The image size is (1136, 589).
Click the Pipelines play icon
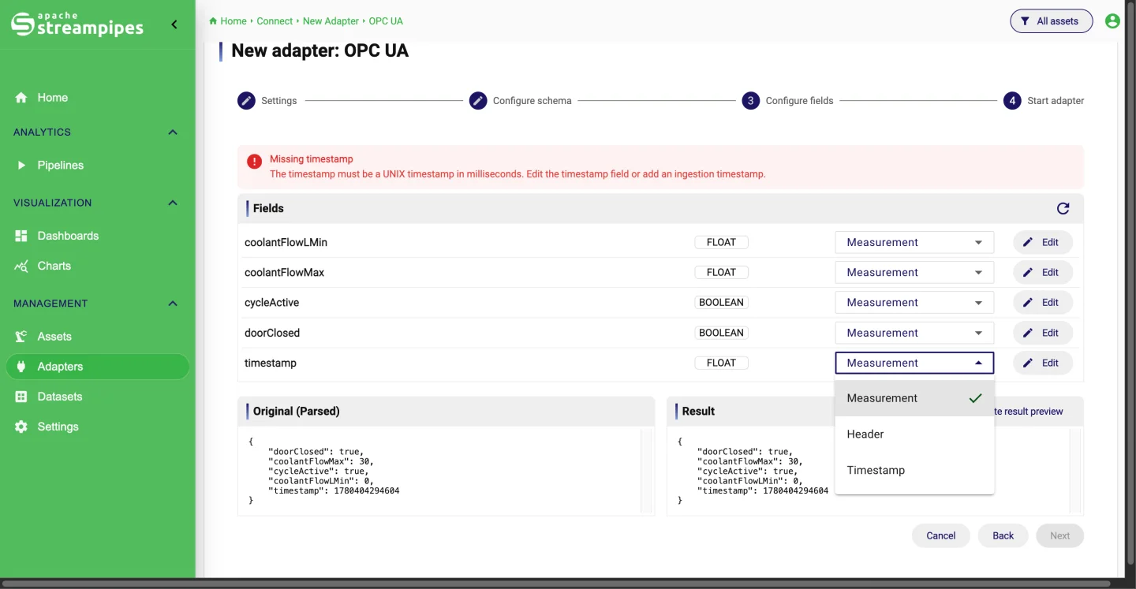click(21, 166)
